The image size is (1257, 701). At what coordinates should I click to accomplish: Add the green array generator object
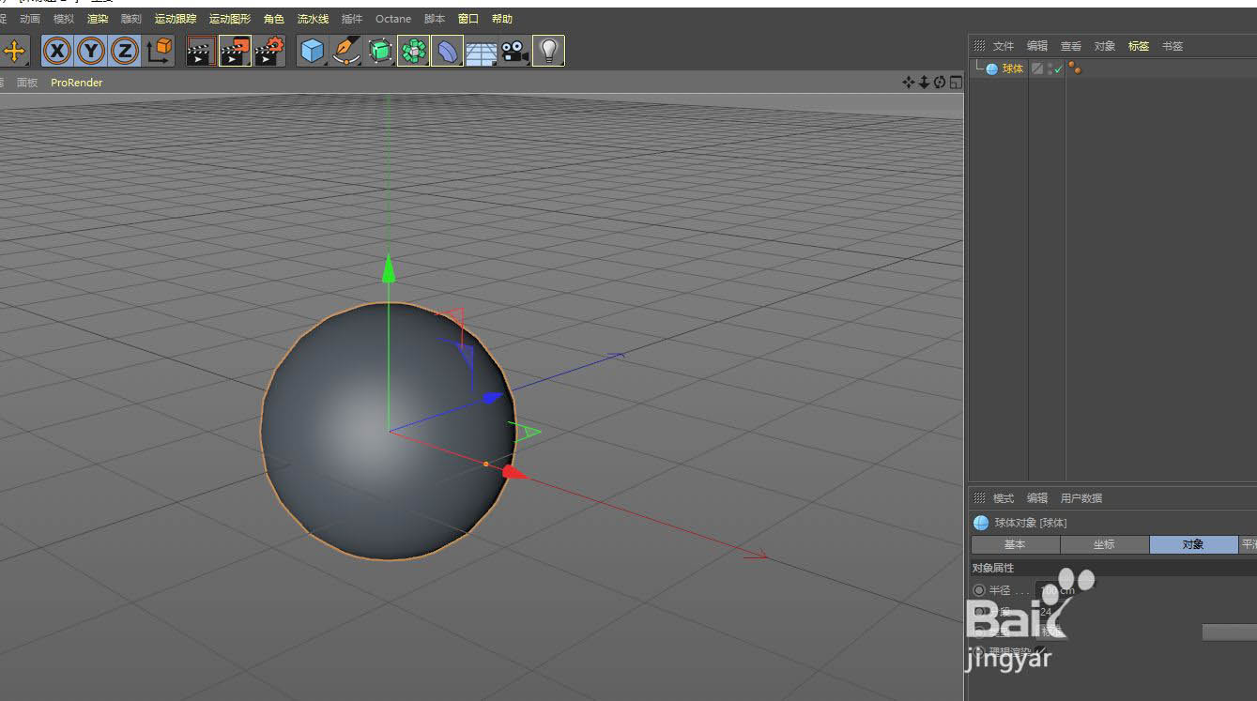pos(413,51)
